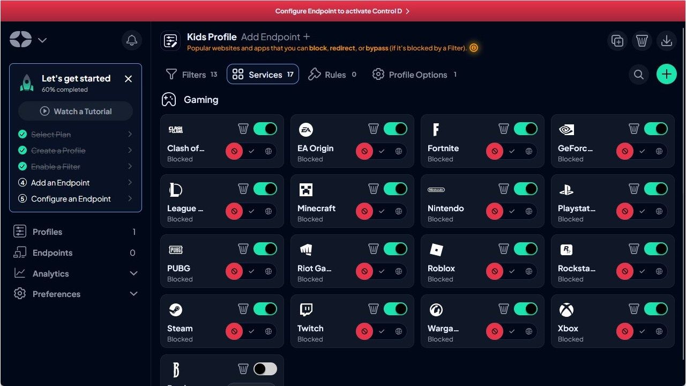This screenshot has width=686, height=386.
Task: Click the Gaming category heading
Action: pyautogui.click(x=201, y=100)
